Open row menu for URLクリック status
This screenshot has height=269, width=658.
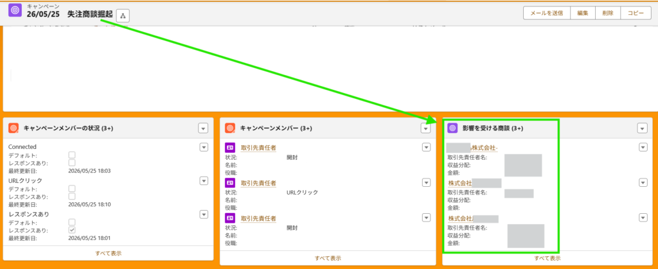click(204, 180)
